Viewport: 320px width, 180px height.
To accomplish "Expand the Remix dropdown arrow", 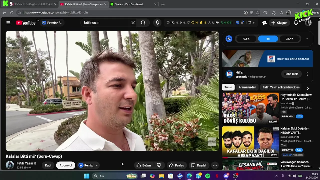I will click(97, 165).
